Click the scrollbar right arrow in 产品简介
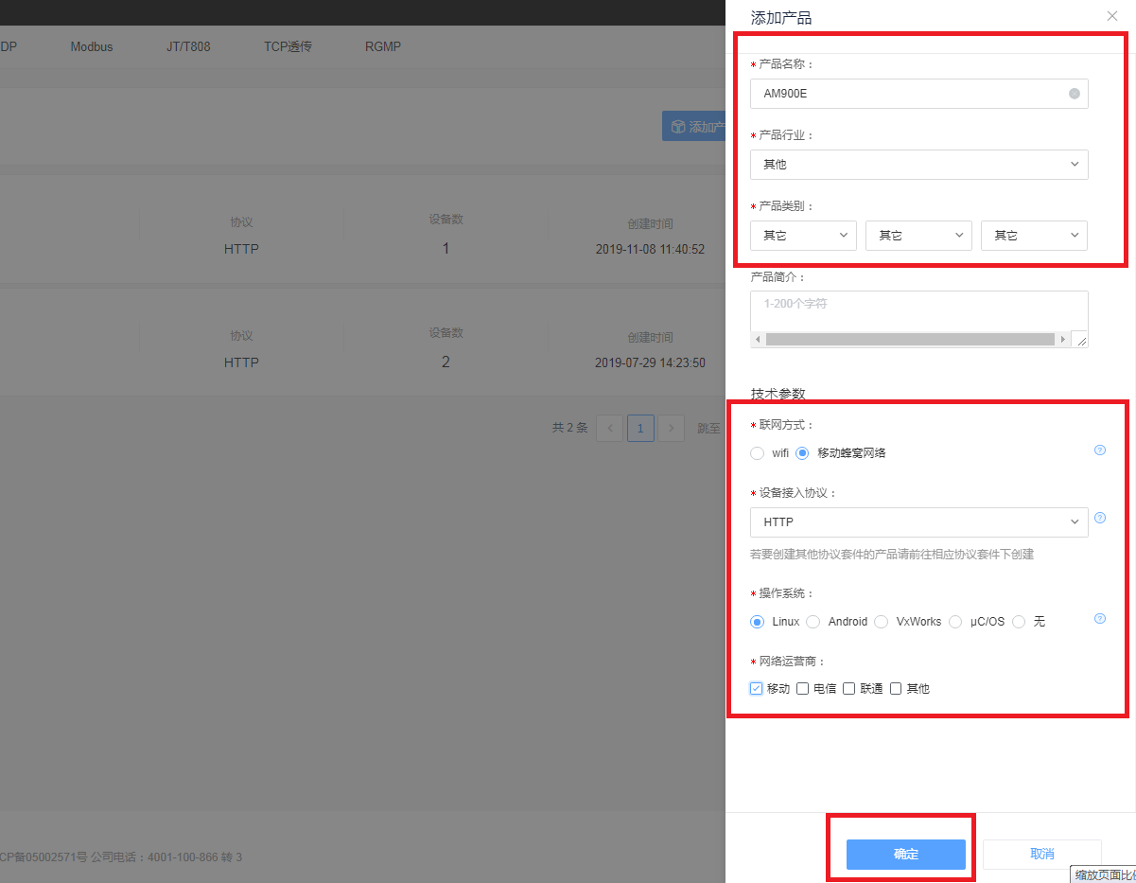This screenshot has height=883, width=1136. (1063, 339)
